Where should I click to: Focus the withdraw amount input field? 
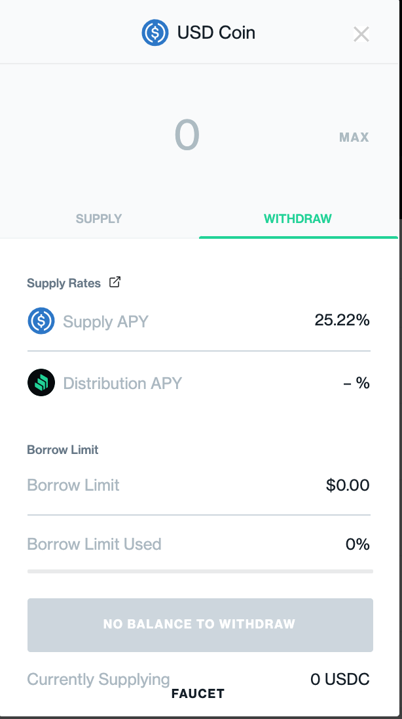point(187,136)
